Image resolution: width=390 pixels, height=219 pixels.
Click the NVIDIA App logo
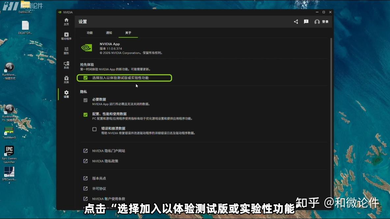coord(87,48)
